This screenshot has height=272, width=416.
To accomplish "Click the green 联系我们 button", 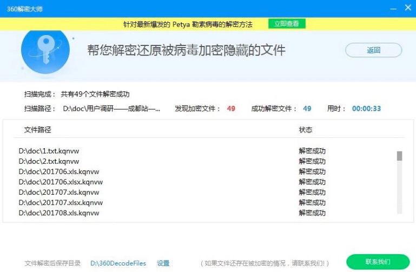I will click(x=378, y=262).
